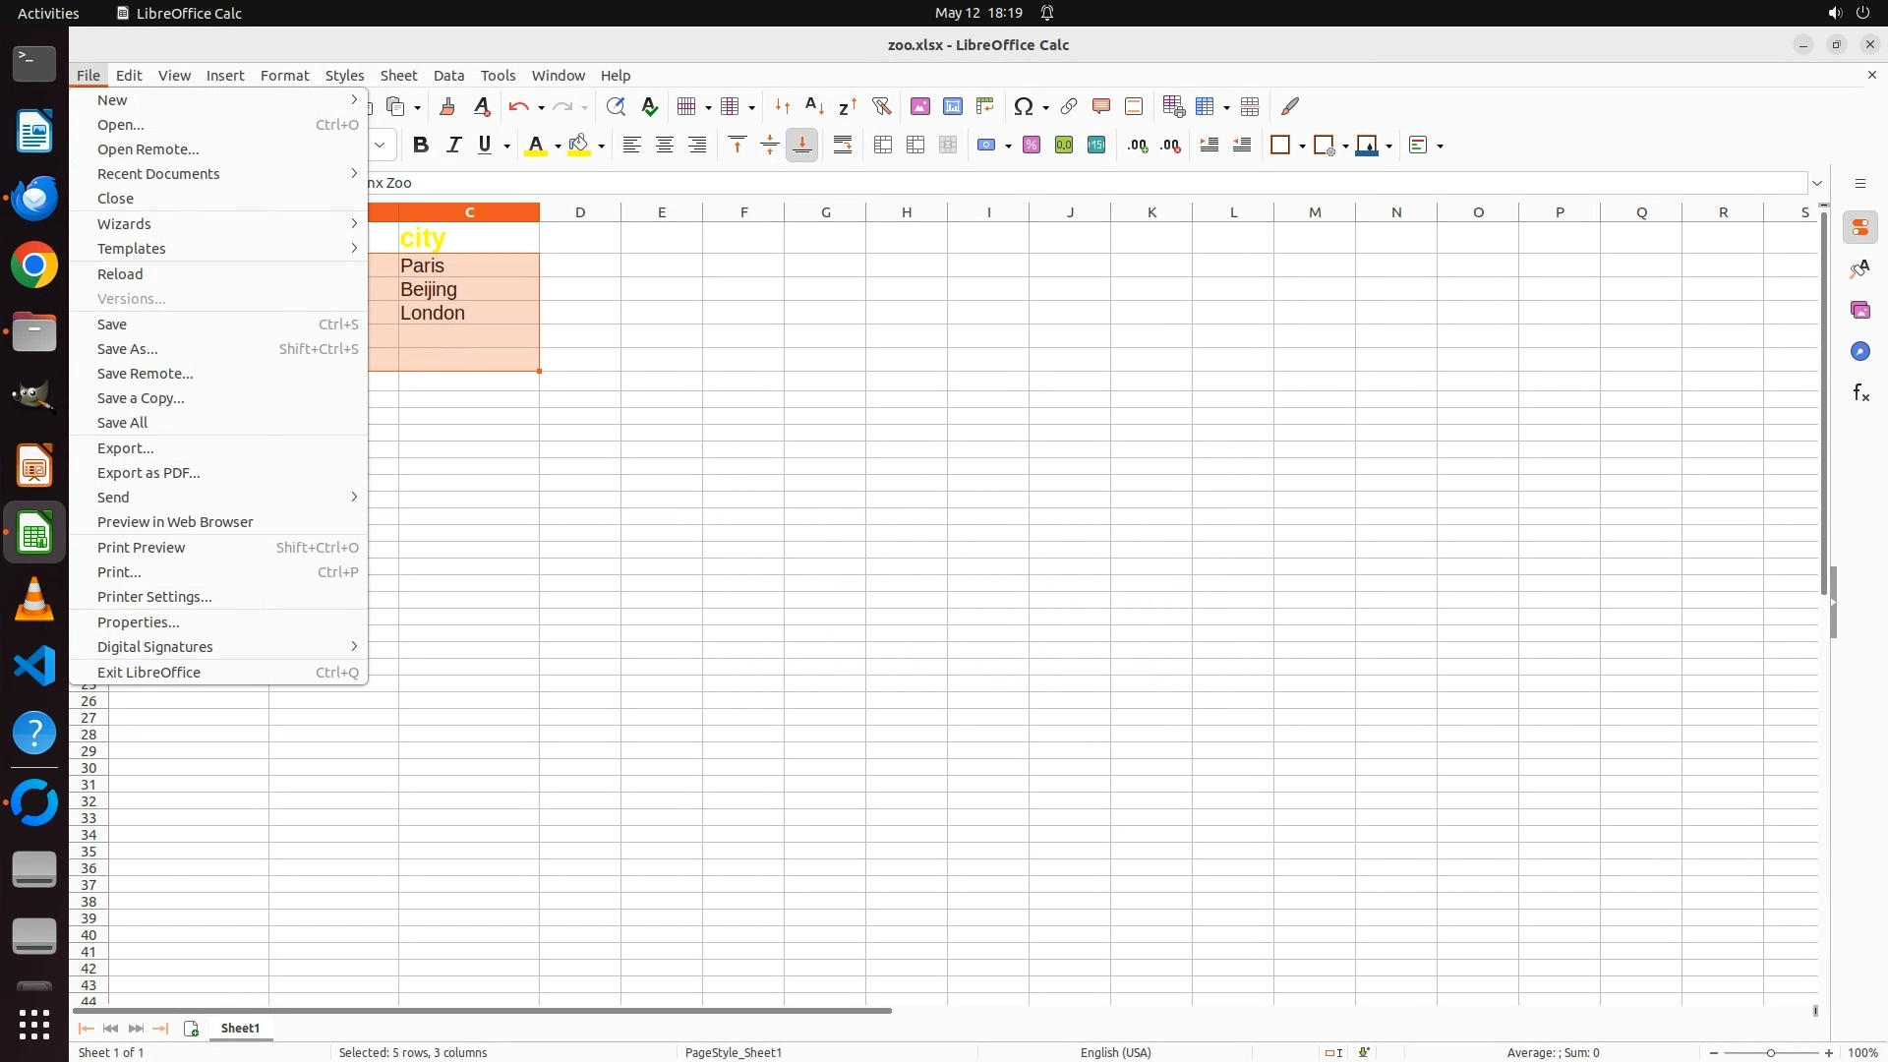Image resolution: width=1888 pixels, height=1062 pixels.
Task: Click the Clone Formatting paintbrush icon
Action: pos(447,106)
